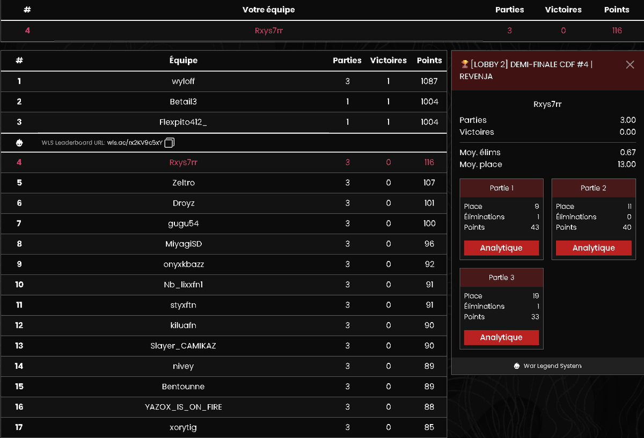This screenshot has height=438, width=644.
Task: Click the War Legend System footer text
Action: click(552, 366)
